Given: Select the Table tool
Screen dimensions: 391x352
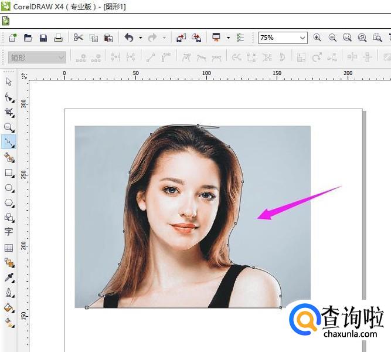Looking at the screenshot, I should [x=9, y=248].
